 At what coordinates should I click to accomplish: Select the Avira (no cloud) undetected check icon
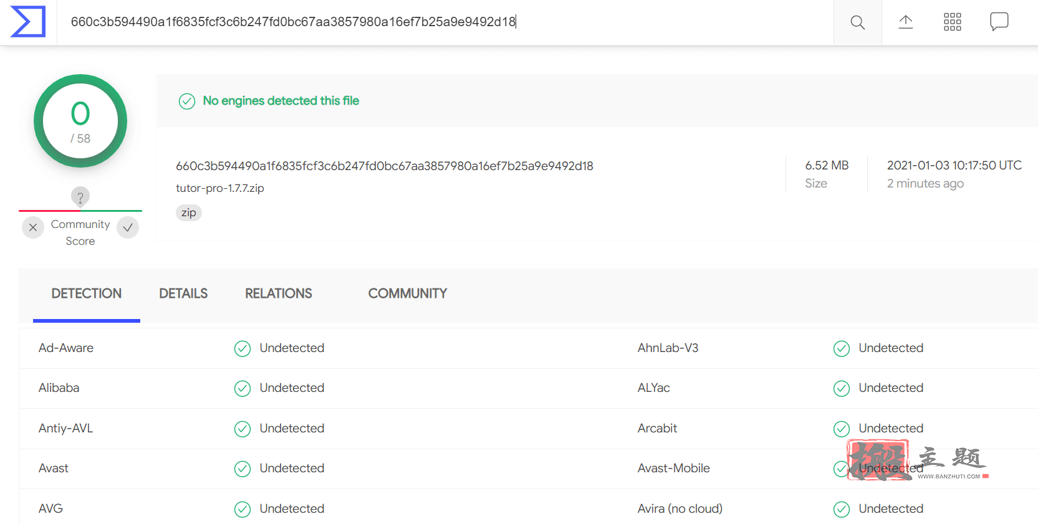pos(842,509)
